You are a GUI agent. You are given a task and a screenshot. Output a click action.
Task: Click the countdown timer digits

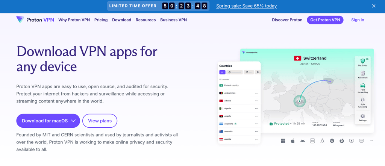pyautogui.click(x=185, y=6)
